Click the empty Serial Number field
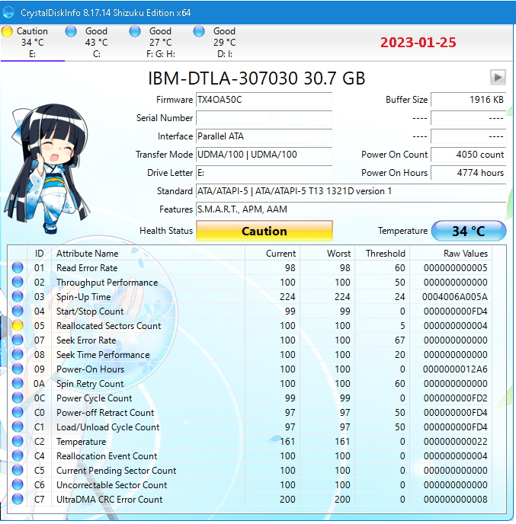This screenshot has height=524, width=516. (x=264, y=118)
